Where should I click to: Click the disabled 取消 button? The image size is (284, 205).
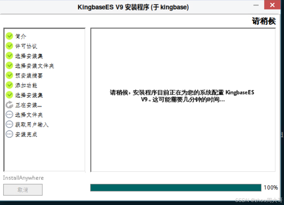coord(23,190)
